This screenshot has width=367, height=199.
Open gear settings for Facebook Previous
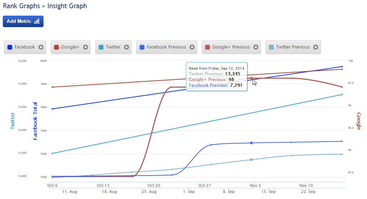pyautogui.click(x=192, y=47)
